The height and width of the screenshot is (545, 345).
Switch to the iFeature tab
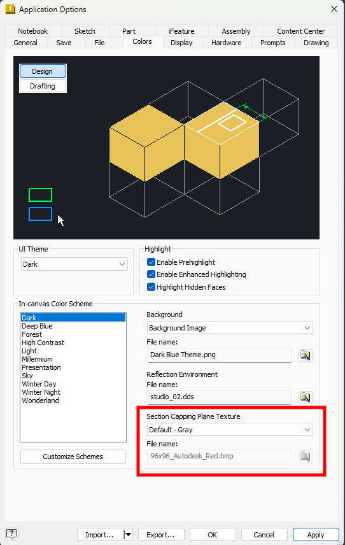point(181,31)
